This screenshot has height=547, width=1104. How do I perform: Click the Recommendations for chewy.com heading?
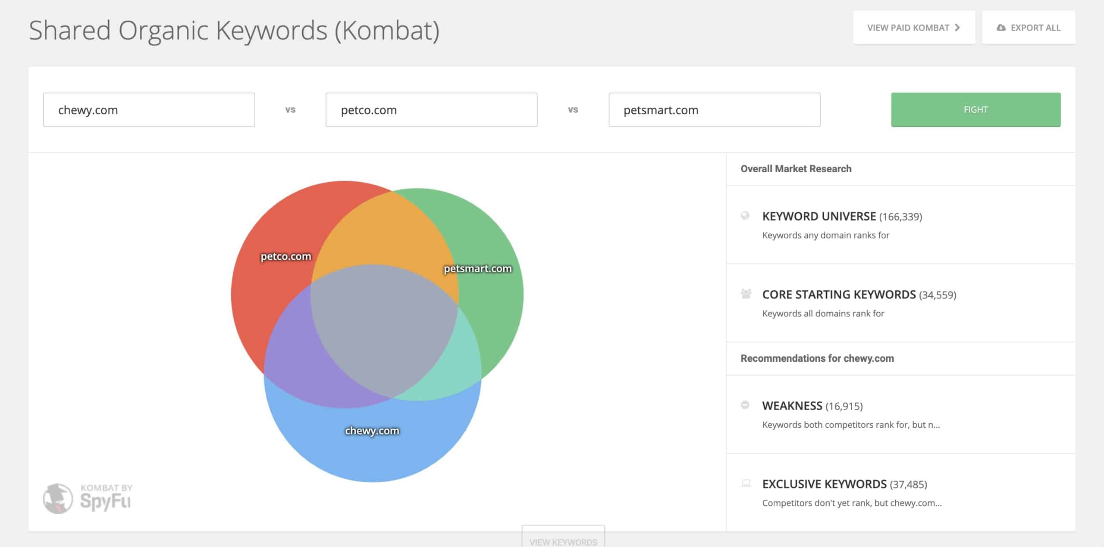(x=817, y=358)
